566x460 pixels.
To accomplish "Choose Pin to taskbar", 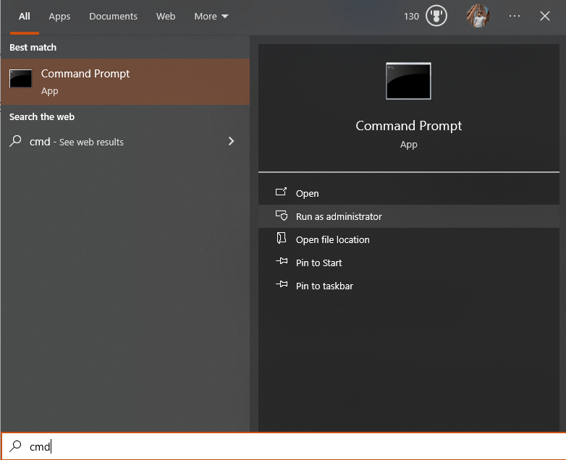I will click(409, 286).
